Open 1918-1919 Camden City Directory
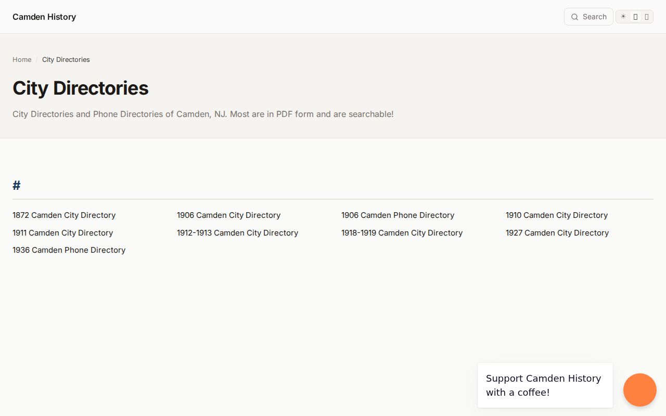The image size is (666, 416). [402, 233]
